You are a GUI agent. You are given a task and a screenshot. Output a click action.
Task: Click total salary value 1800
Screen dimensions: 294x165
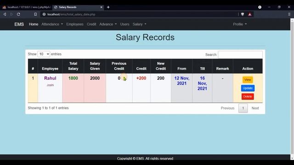point(73,78)
